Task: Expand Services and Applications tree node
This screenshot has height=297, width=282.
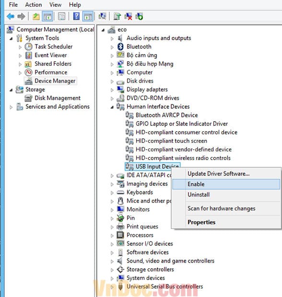Action: coord(11,107)
